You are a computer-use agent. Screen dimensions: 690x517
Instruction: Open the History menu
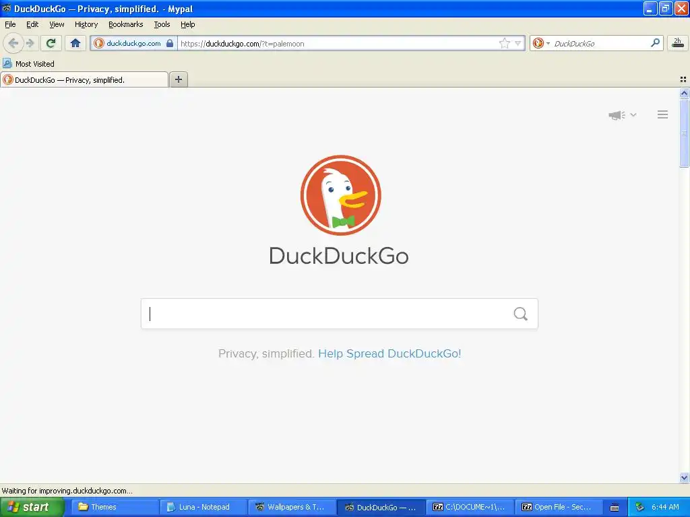coord(86,24)
